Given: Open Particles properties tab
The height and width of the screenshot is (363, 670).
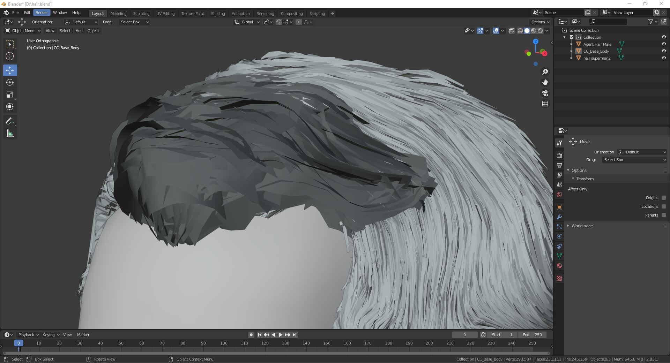Looking at the screenshot, I should (559, 227).
